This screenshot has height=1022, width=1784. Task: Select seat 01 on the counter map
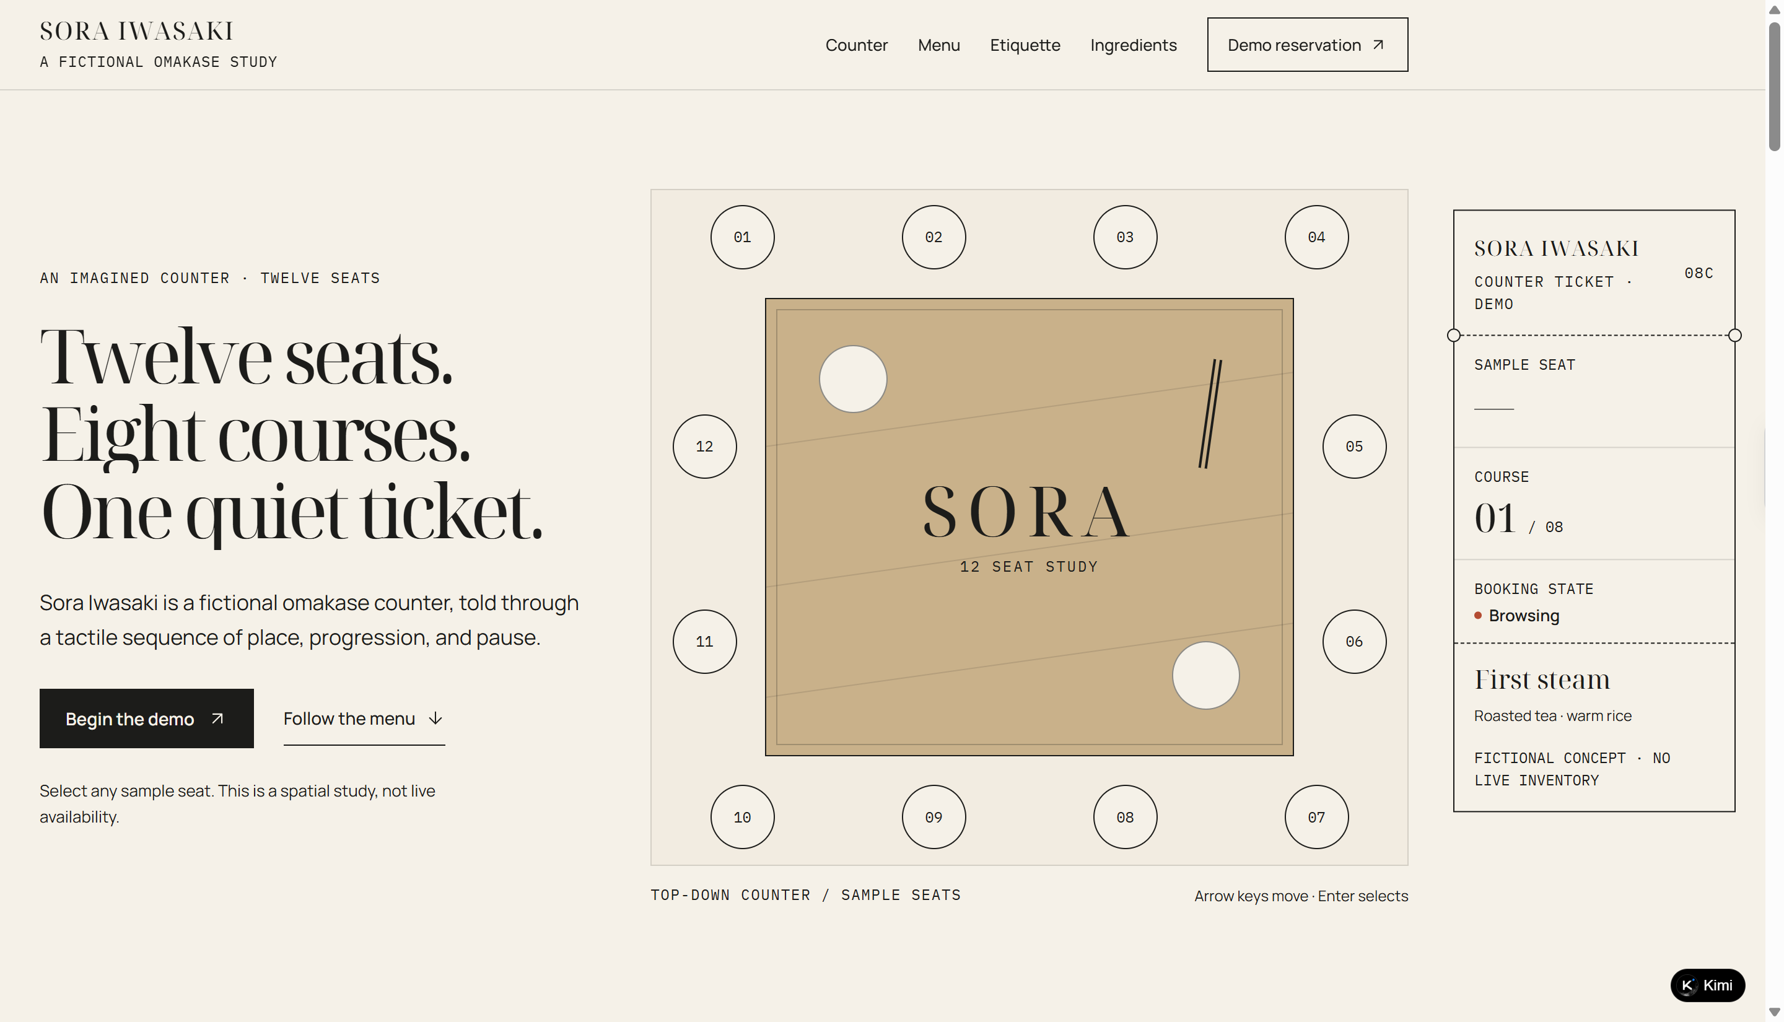(743, 237)
